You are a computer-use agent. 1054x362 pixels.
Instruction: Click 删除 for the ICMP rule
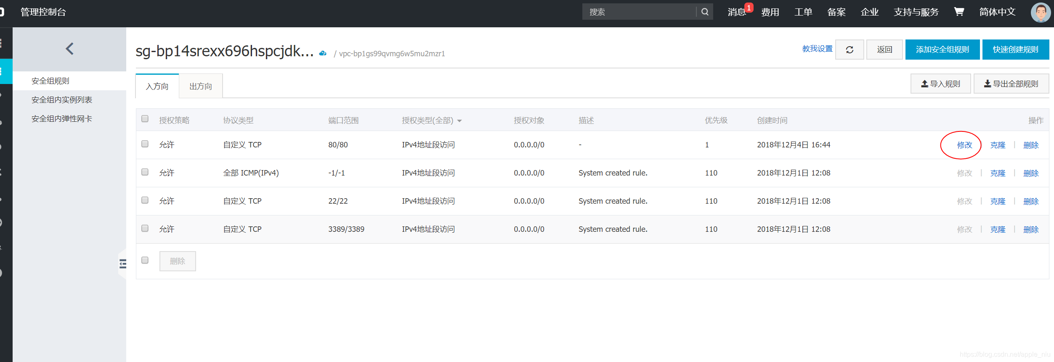click(1031, 173)
